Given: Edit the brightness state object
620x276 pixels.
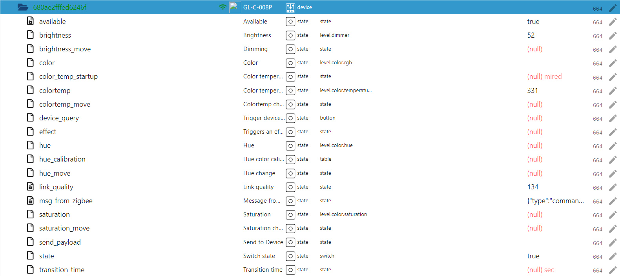Looking at the screenshot, I should point(613,36).
